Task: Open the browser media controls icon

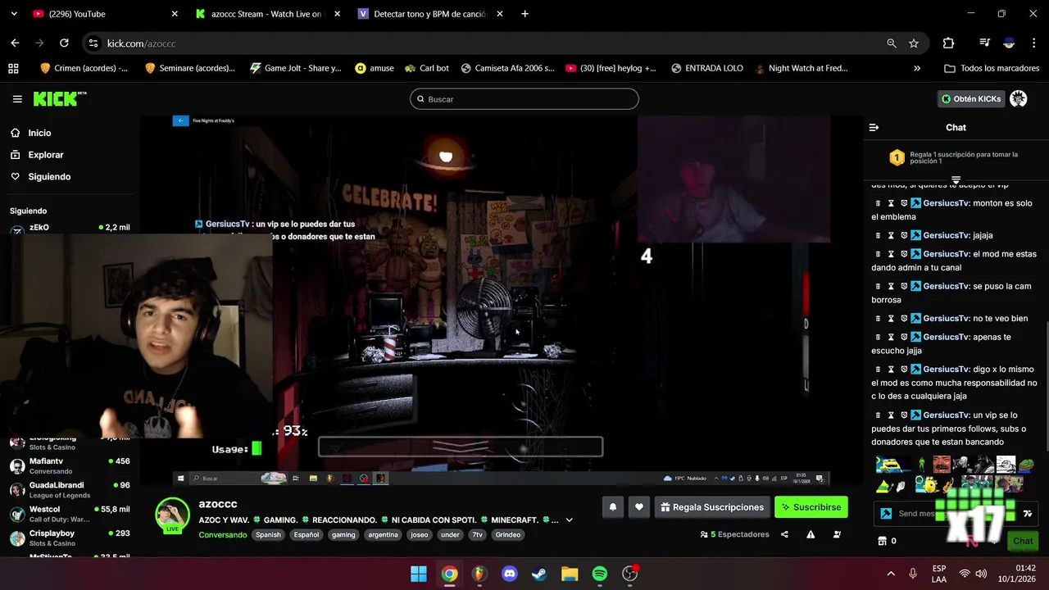Action: click(x=985, y=43)
